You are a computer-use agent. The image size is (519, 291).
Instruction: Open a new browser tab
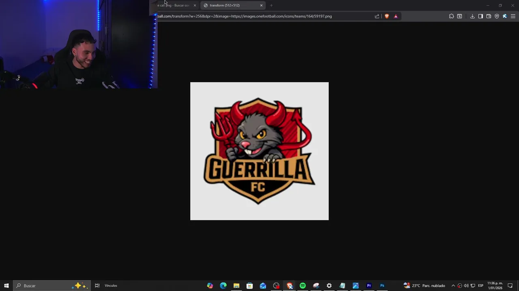tap(271, 5)
